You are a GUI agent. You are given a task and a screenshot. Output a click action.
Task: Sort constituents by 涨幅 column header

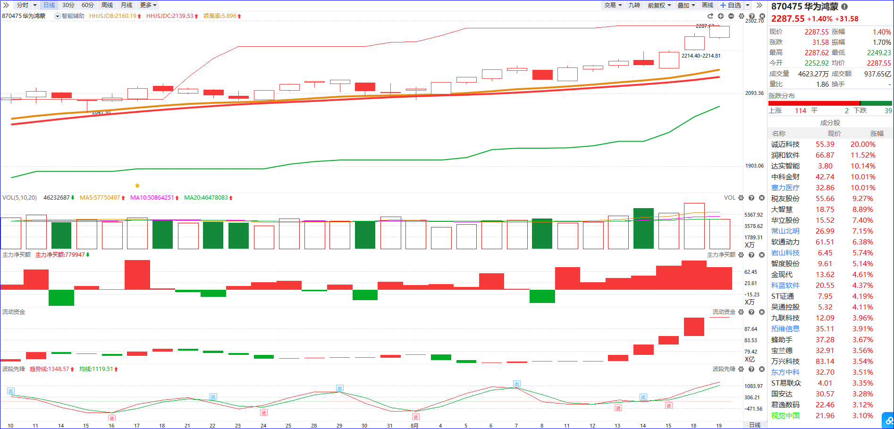coord(877,134)
